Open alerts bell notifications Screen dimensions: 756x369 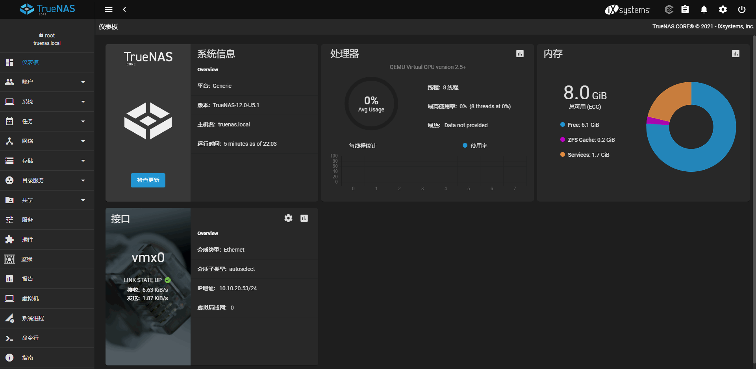[x=704, y=9]
